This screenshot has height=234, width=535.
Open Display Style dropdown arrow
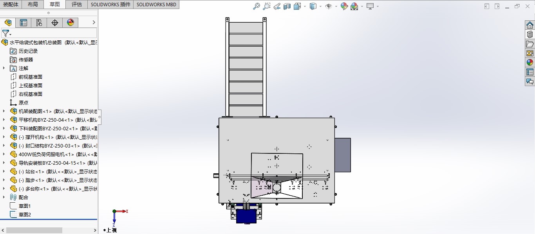pos(320,6)
